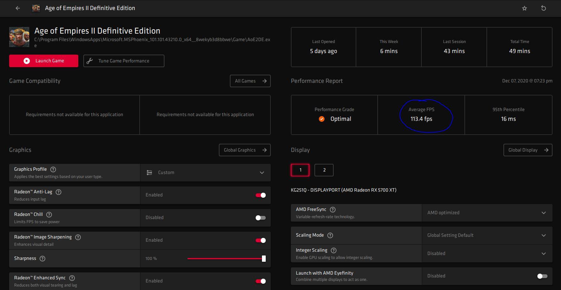Click help icon beside Integer Scaling
This screenshot has width=561, height=290.
pos(334,250)
